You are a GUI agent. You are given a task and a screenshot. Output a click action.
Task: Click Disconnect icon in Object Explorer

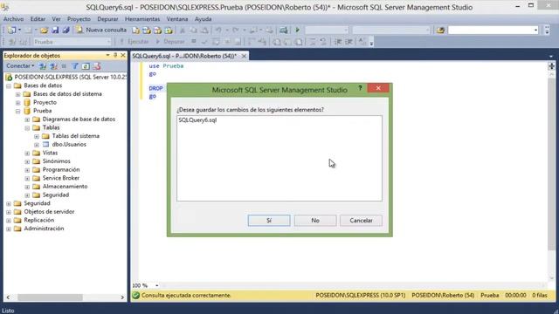(x=53, y=66)
